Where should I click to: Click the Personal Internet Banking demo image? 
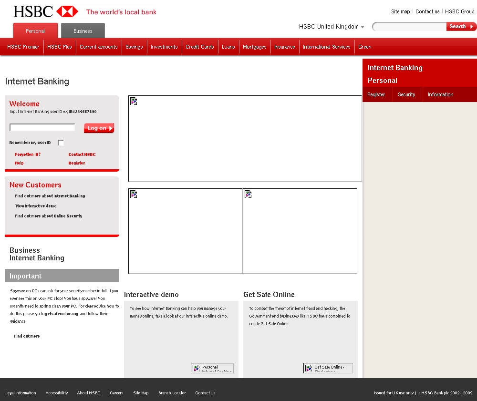(x=212, y=368)
